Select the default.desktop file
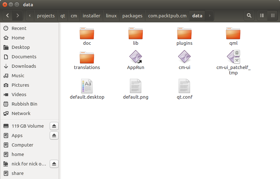280x179 pixels. 87,86
